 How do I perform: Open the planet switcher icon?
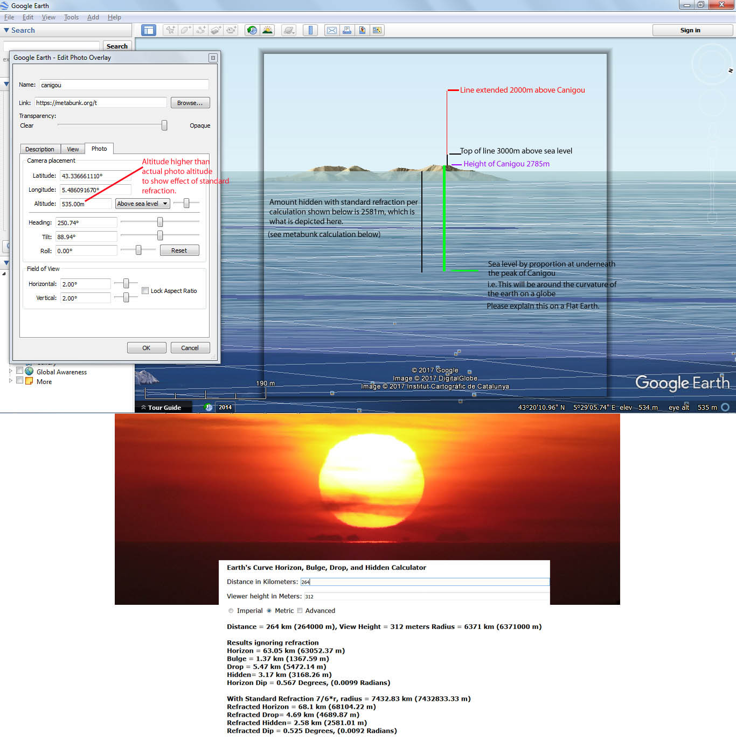click(289, 30)
